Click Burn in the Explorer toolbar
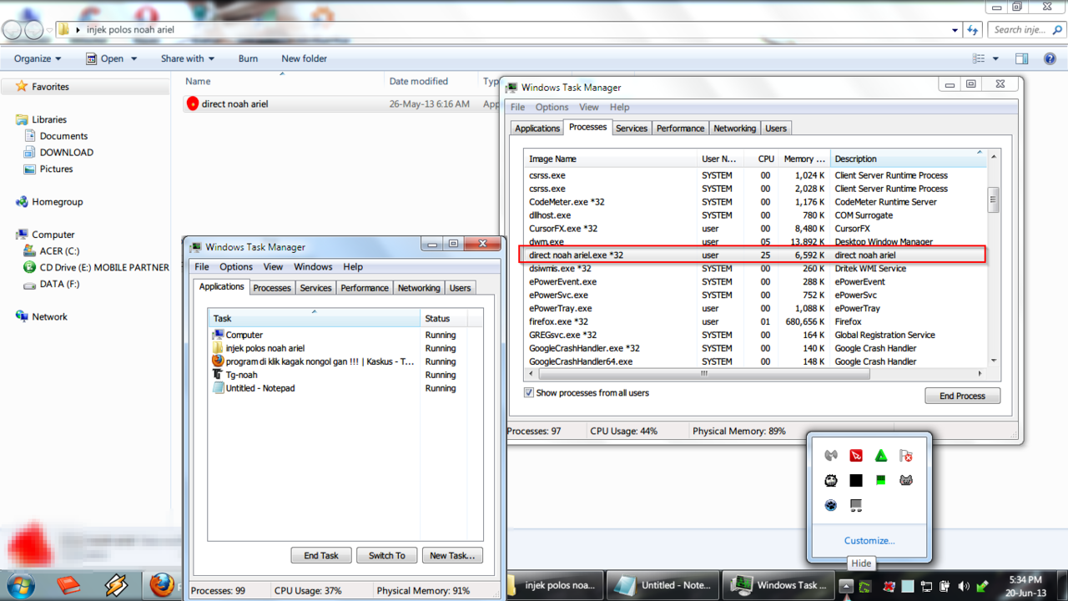 pos(248,58)
